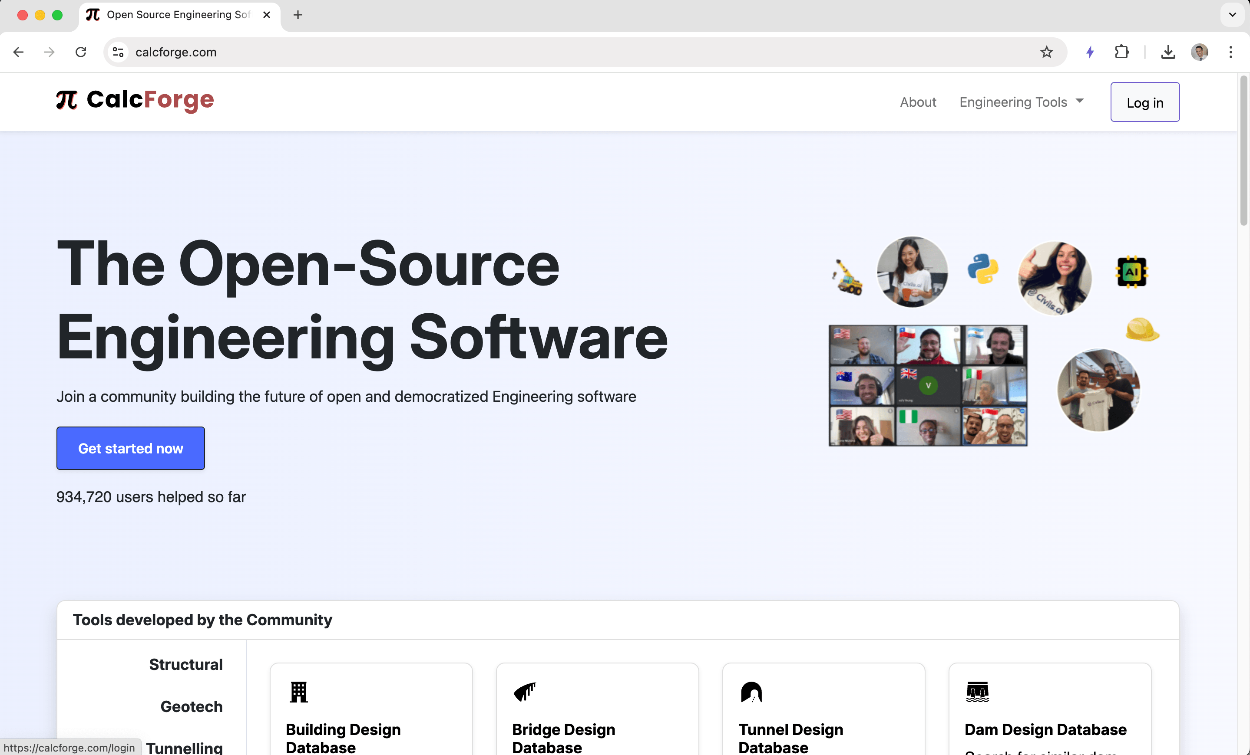This screenshot has width=1250, height=755.
Task: Click the woman holding mug circular photo
Action: (912, 272)
